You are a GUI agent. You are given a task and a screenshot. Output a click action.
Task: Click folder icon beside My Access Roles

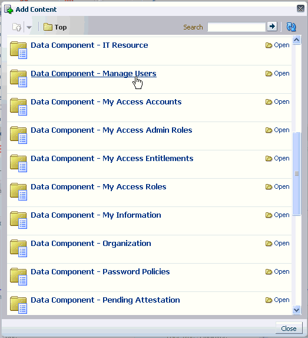tap(18, 192)
